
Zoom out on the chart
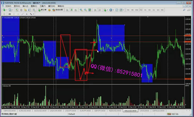85,10
